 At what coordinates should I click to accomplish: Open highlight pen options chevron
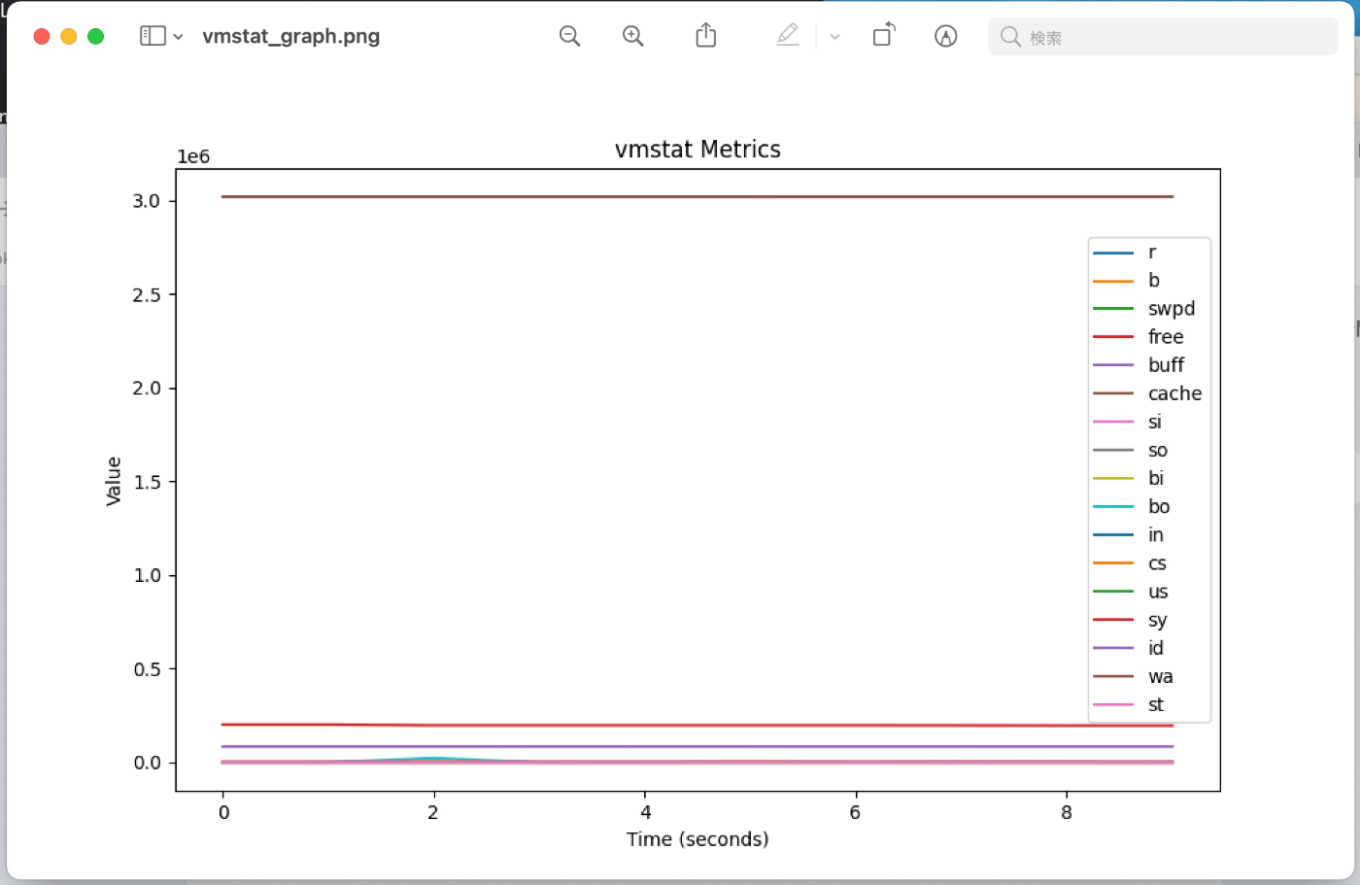click(x=834, y=37)
